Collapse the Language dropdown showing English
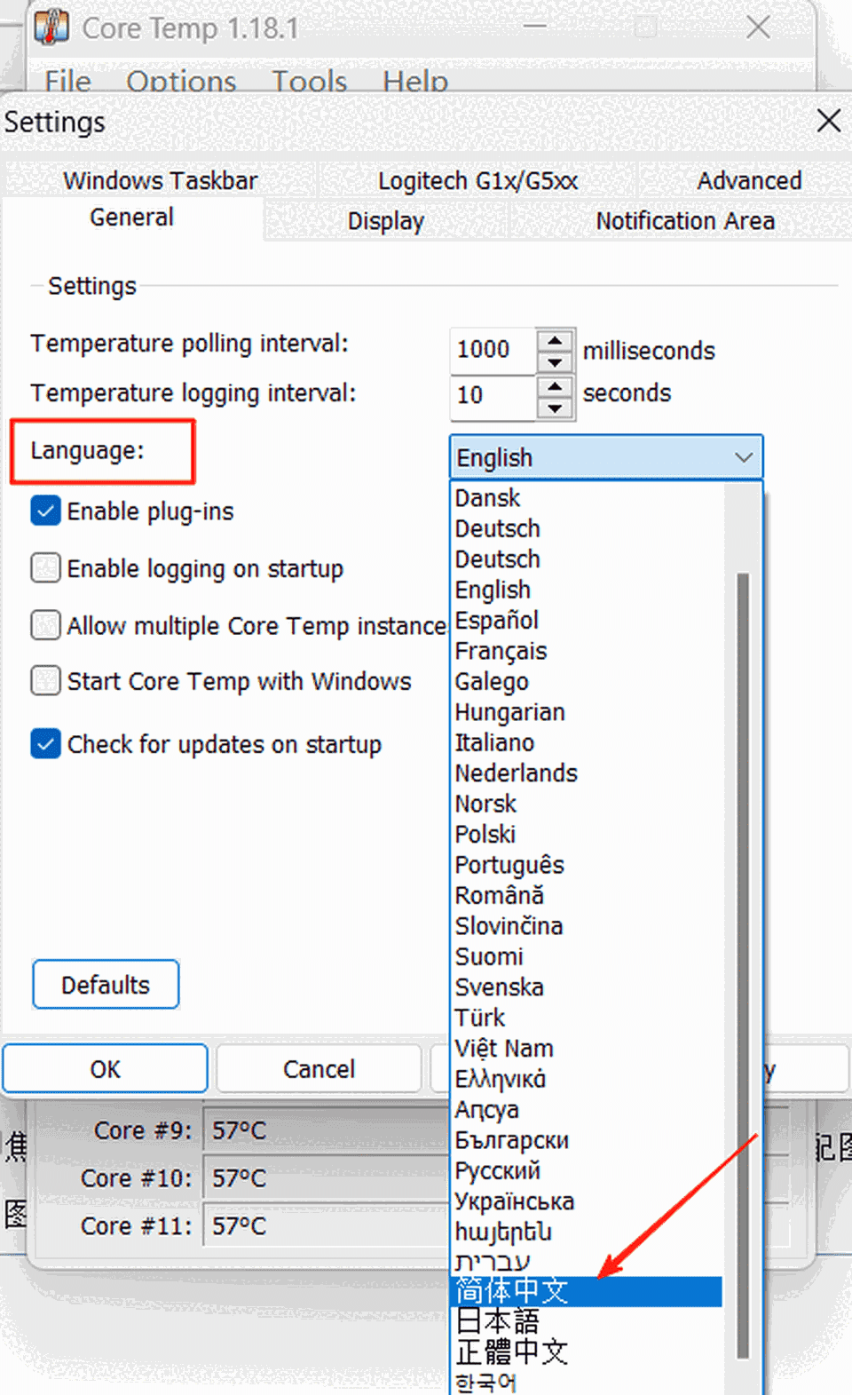 coord(743,458)
